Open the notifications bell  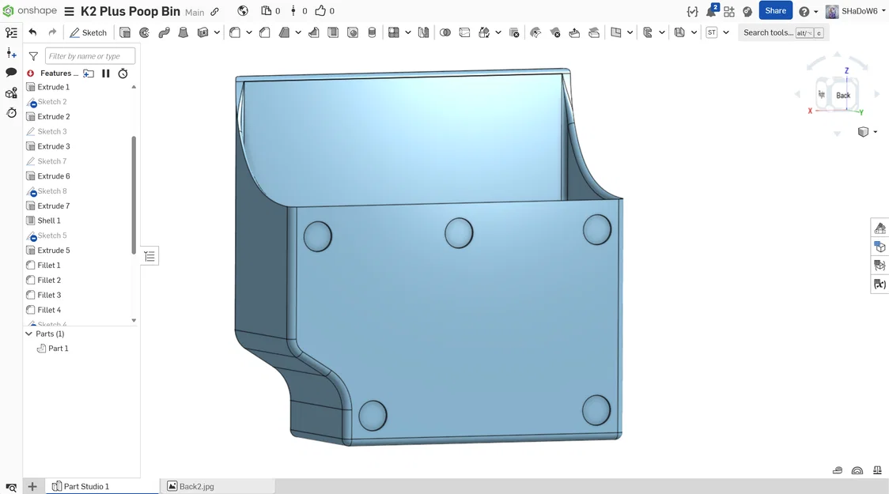pos(711,11)
